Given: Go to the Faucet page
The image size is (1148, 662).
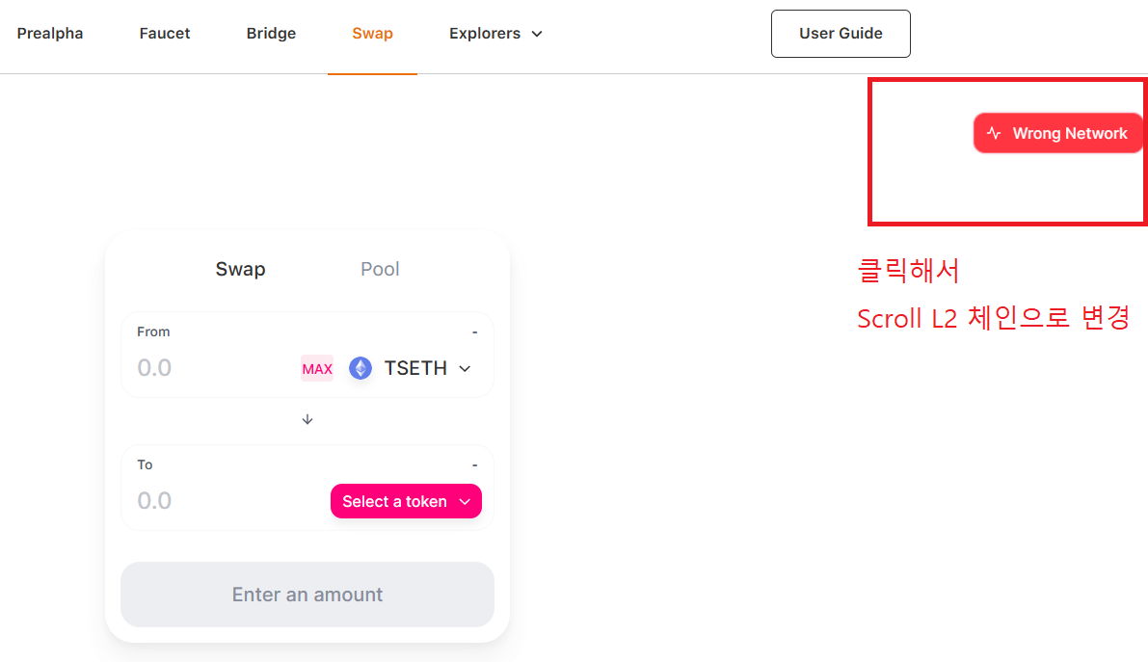Looking at the screenshot, I should tap(165, 34).
